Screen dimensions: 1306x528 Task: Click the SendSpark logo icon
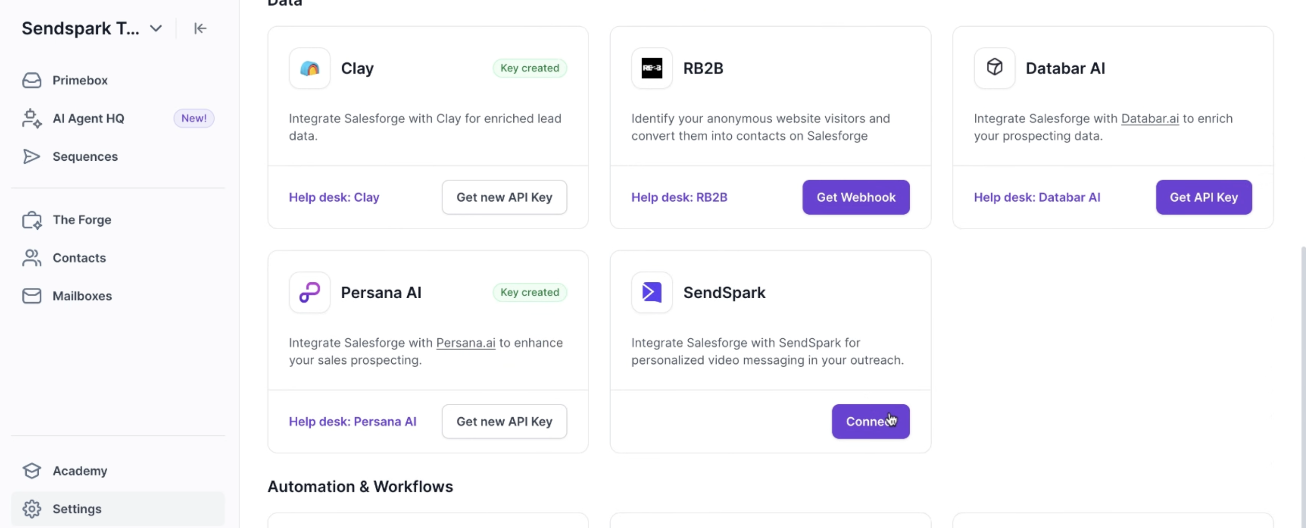tap(652, 292)
